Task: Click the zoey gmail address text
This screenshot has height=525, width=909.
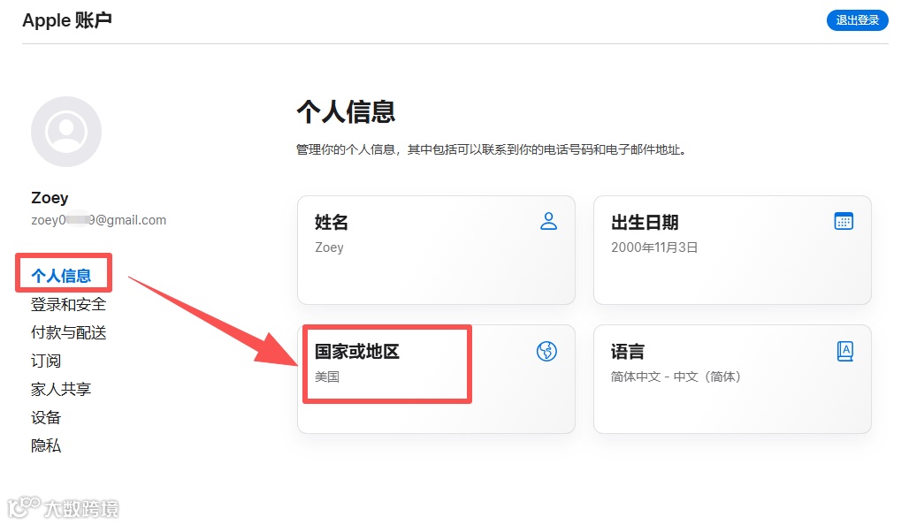Action: [x=98, y=220]
